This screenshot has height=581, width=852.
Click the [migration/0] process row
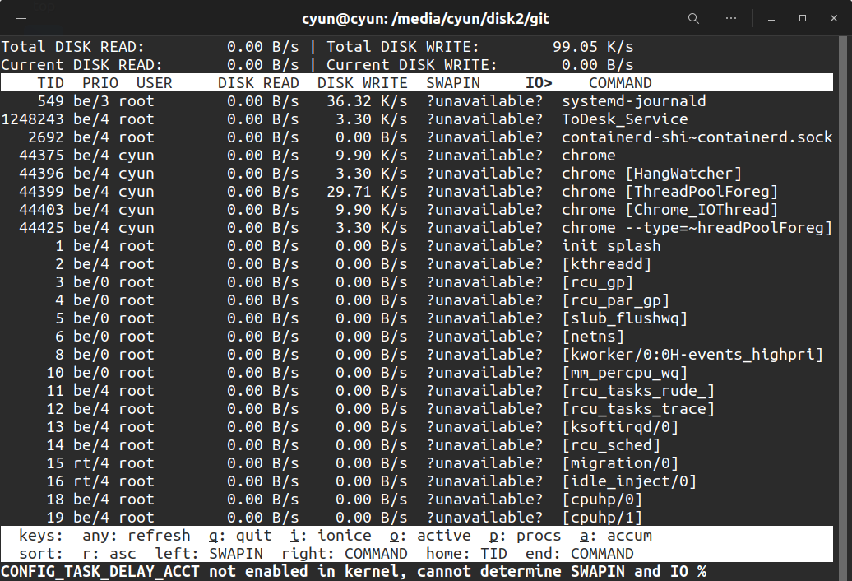click(x=417, y=463)
